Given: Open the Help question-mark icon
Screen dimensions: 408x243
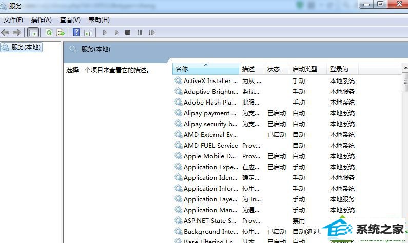Looking at the screenshot, I should (76, 32).
